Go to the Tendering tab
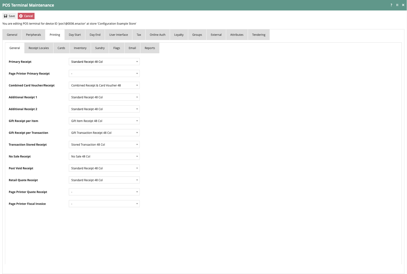Screen dimensions: 407x274 click(x=259, y=35)
